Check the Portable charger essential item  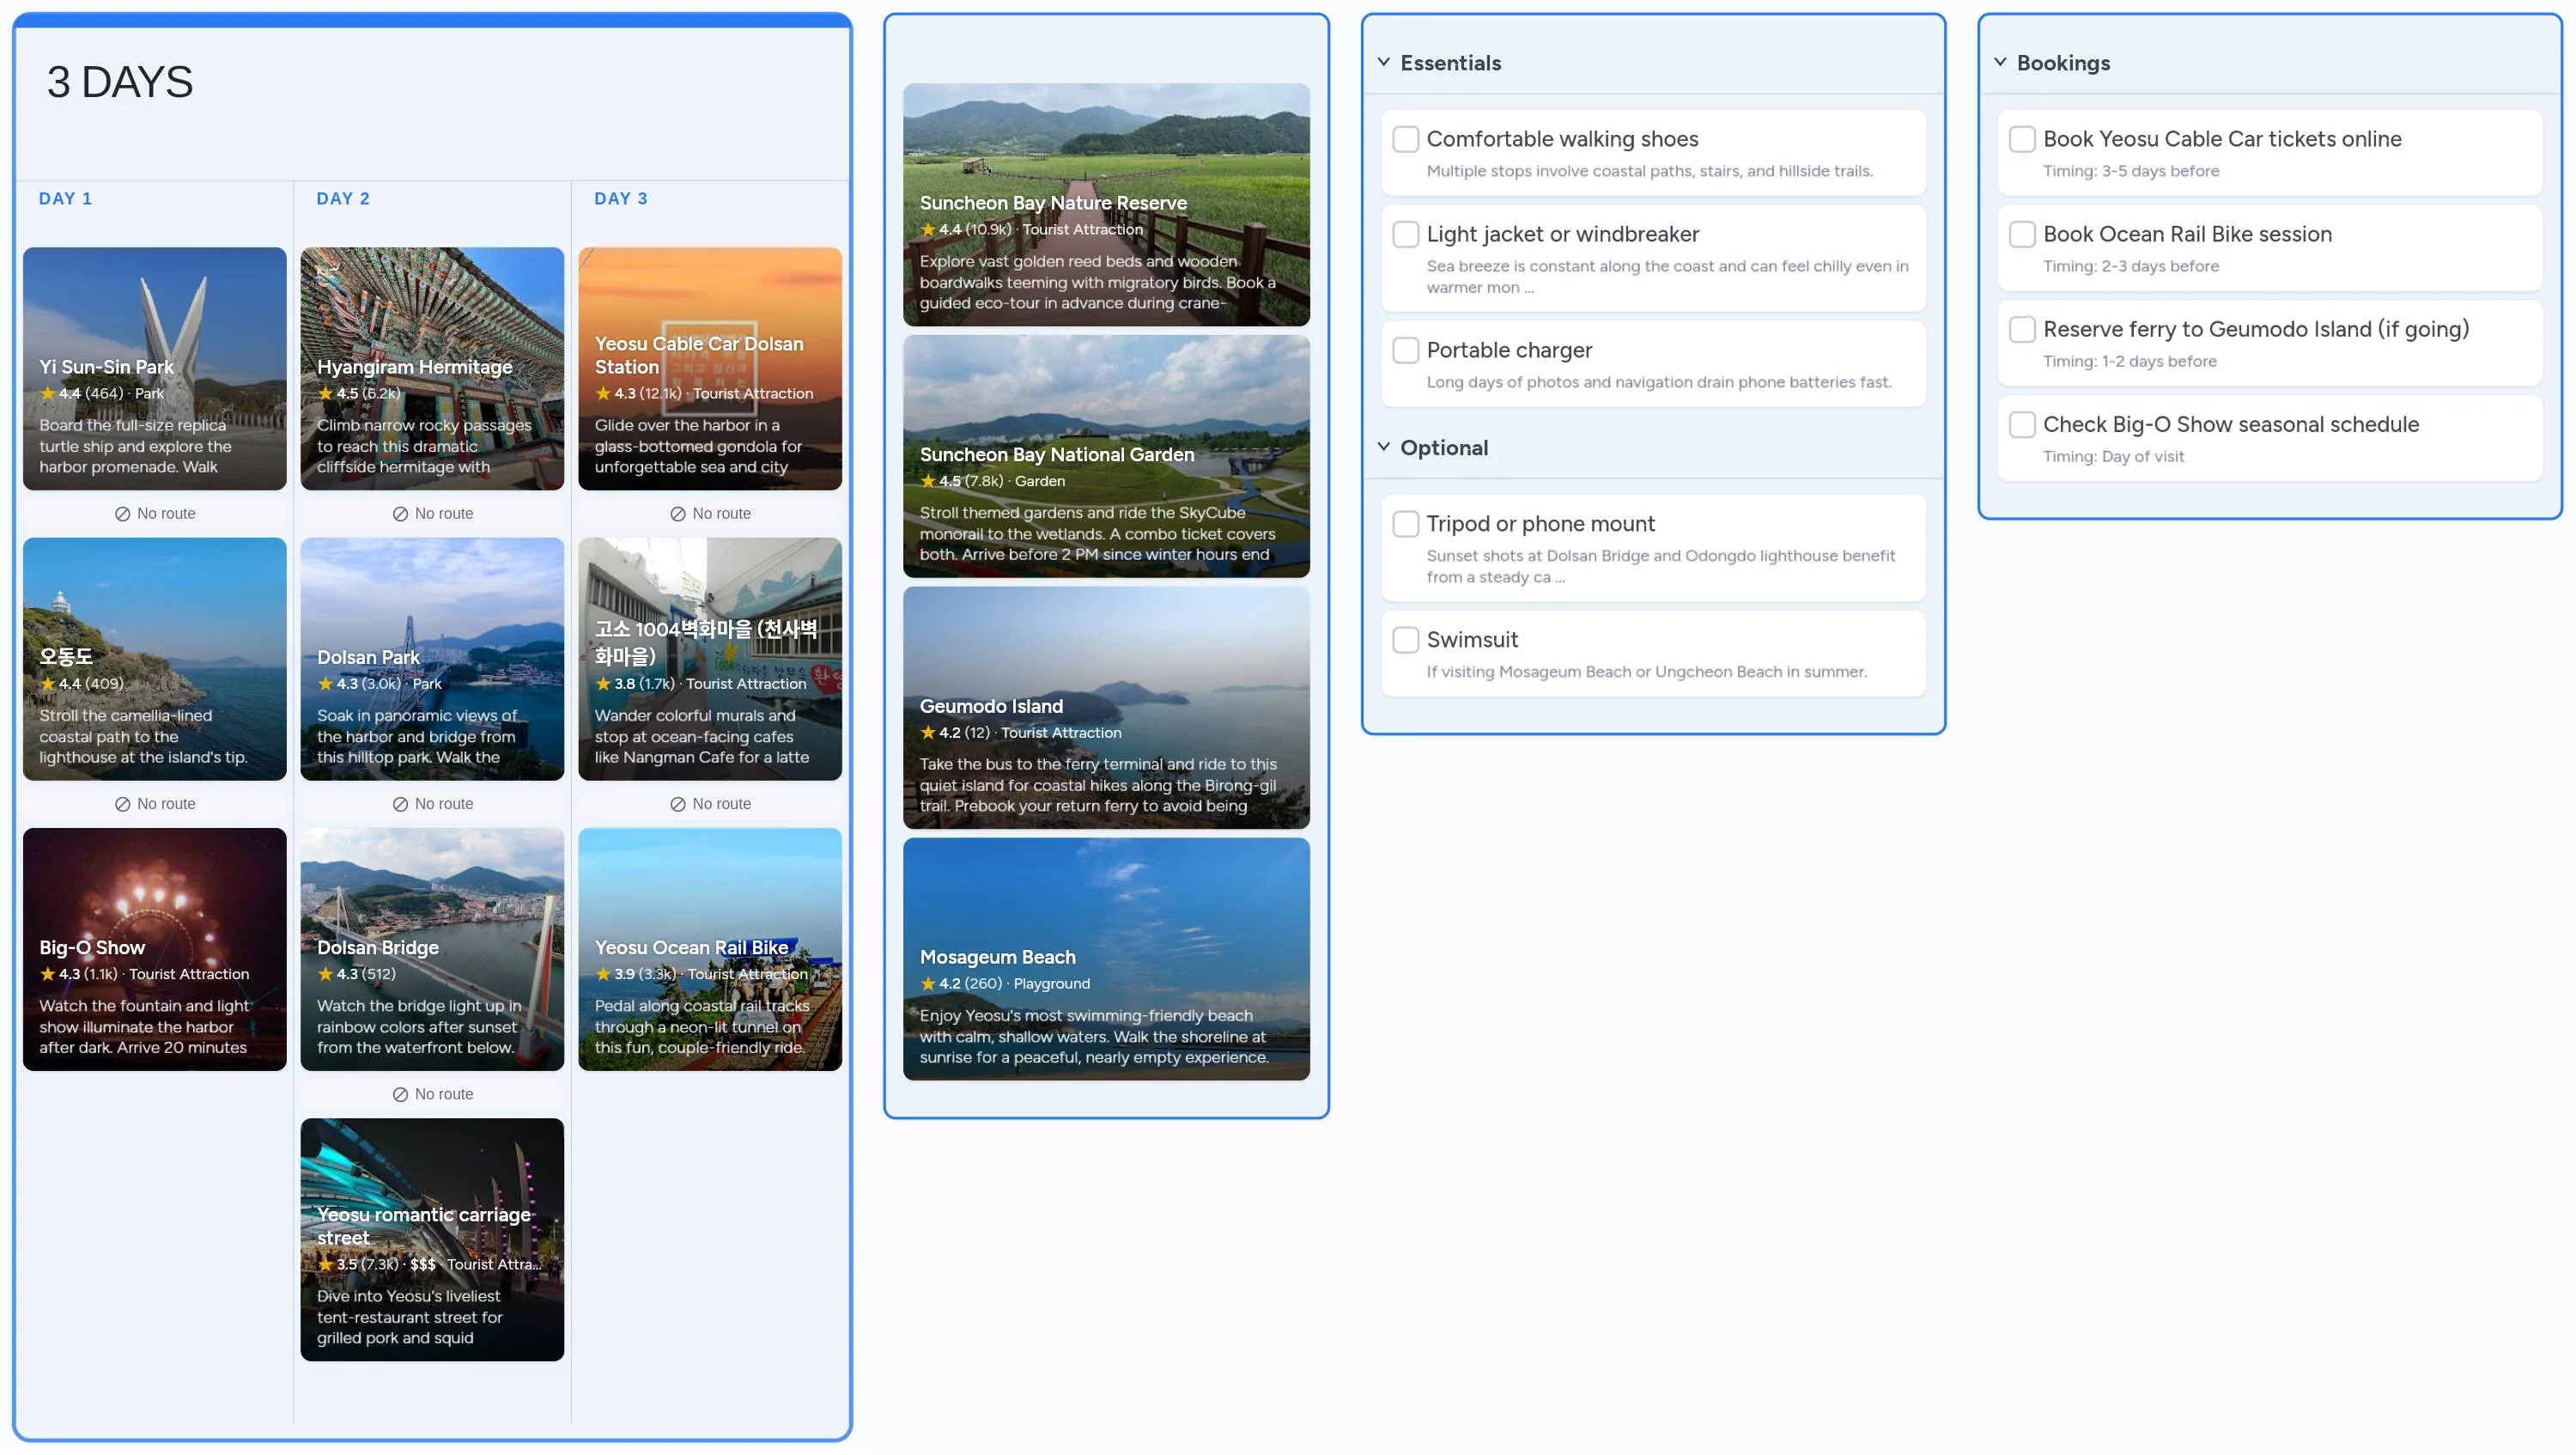(x=1406, y=350)
